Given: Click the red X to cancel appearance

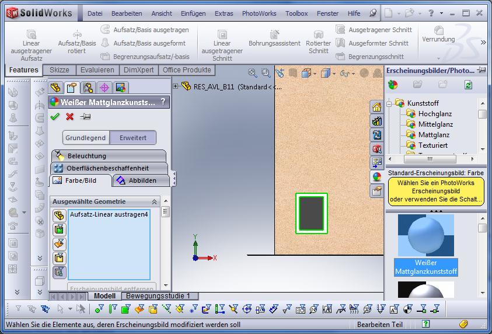Looking at the screenshot, I should [69, 117].
